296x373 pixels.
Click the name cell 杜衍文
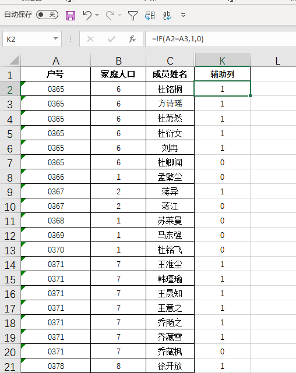tap(170, 133)
